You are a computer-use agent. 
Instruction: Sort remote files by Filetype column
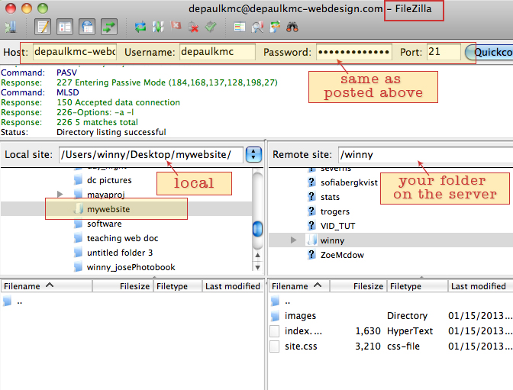418,286
